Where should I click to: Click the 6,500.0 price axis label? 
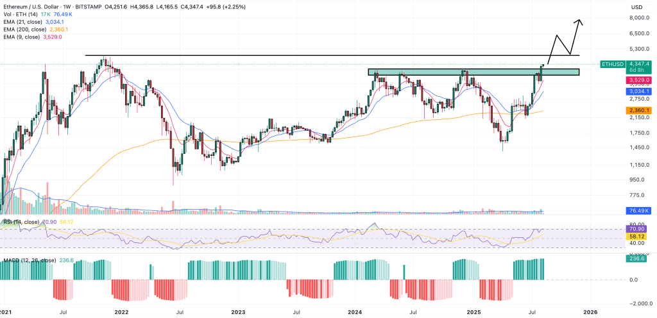coord(641,33)
